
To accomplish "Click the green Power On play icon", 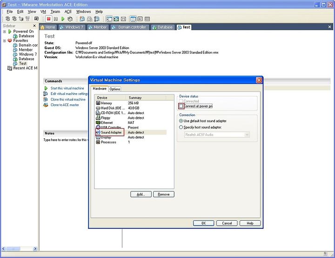I will point(63,19).
